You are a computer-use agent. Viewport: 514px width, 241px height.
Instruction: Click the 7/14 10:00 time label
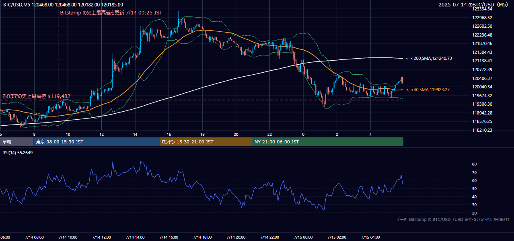(68, 237)
